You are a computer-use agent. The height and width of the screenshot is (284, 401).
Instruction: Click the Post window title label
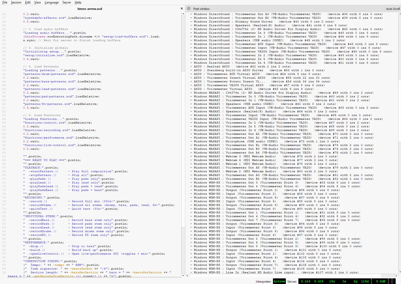(x=201, y=9)
